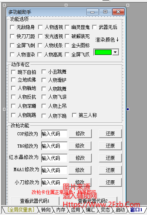The width and height of the screenshot is (147, 215).
Task: Minimize the 多功能助手 window
Action: click(92, 12)
